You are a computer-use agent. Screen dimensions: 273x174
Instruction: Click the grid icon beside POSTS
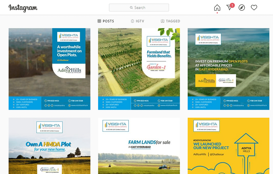(99, 21)
